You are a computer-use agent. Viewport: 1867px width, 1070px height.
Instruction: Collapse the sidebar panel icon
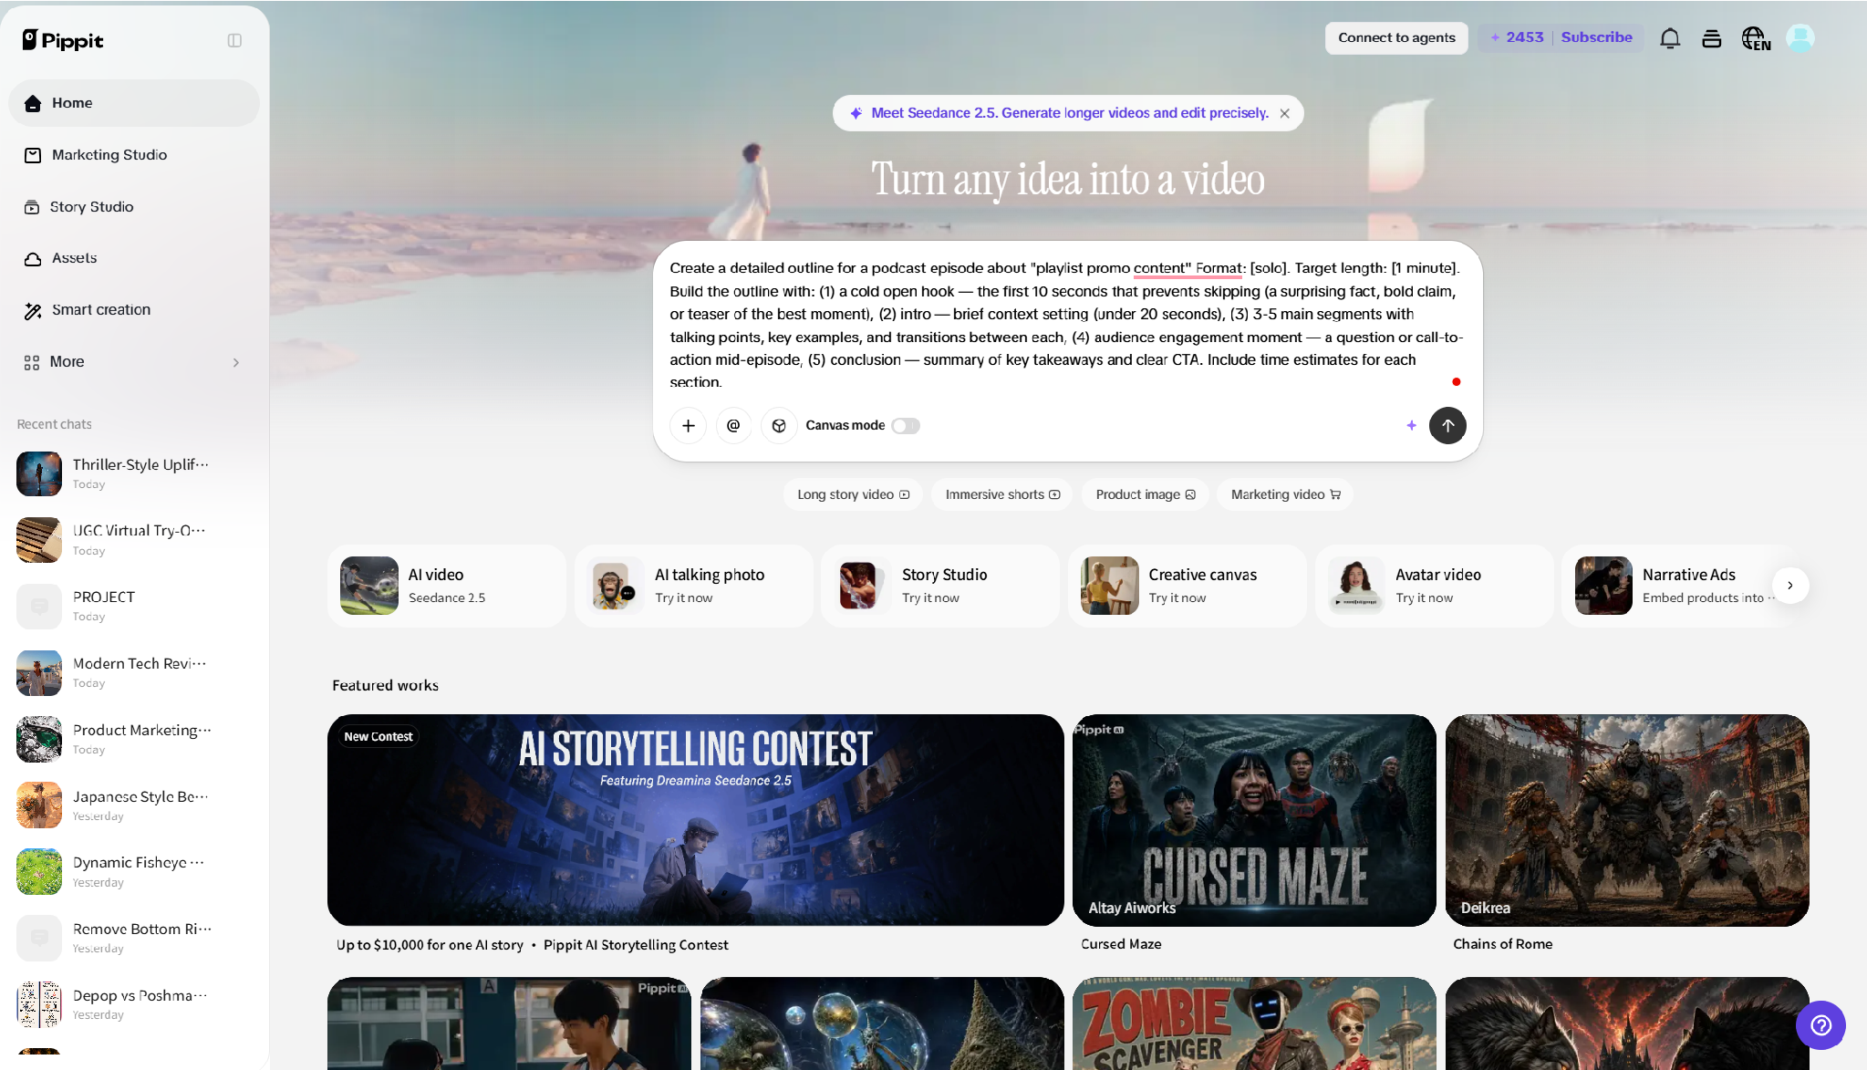click(x=234, y=40)
